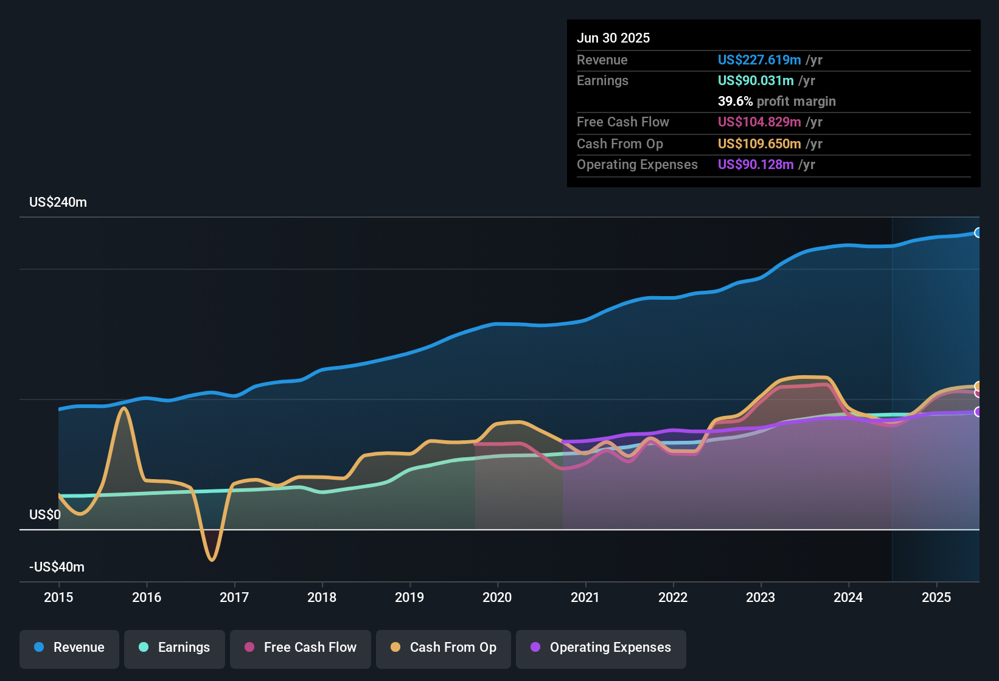Click the purple Operating Expenses endpoint marker
Viewport: 999px width, 681px height.
[x=978, y=412]
